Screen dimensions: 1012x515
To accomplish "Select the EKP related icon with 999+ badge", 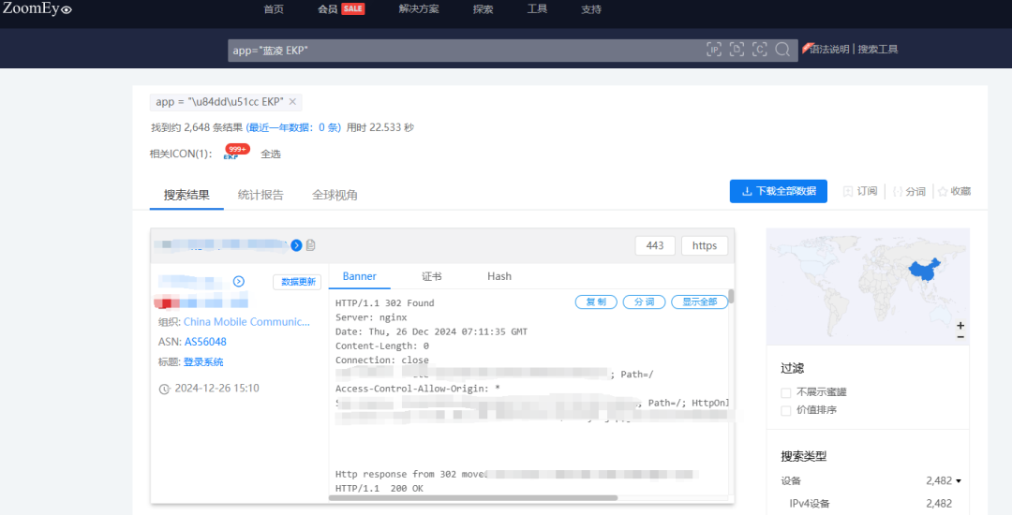I will pyautogui.click(x=235, y=153).
